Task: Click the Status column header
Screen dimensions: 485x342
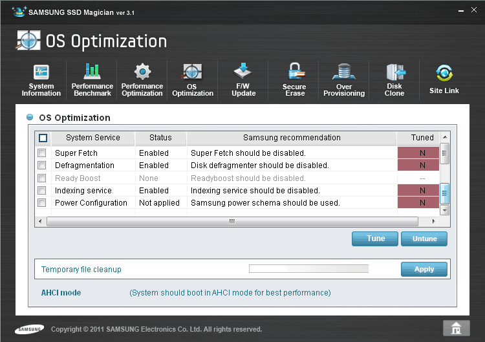Action: pos(160,138)
